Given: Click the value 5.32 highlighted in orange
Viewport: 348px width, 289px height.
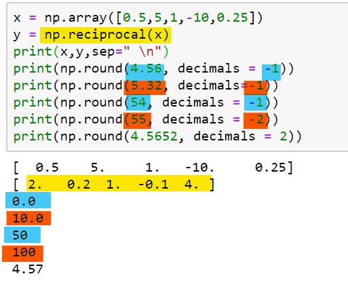Looking at the screenshot, I should [x=147, y=86].
